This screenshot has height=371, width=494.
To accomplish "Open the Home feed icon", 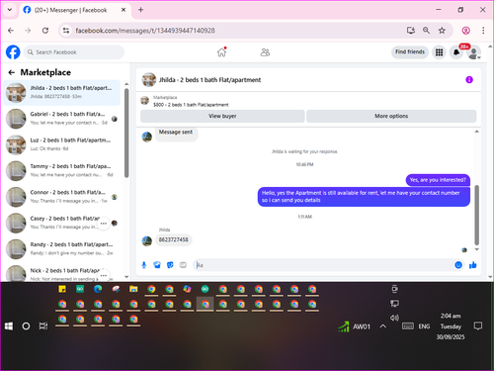I will 222,52.
